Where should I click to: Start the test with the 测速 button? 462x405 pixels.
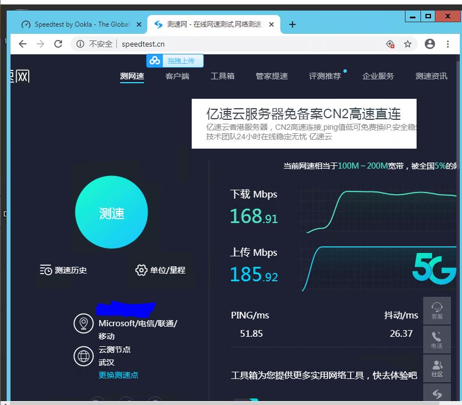111,212
